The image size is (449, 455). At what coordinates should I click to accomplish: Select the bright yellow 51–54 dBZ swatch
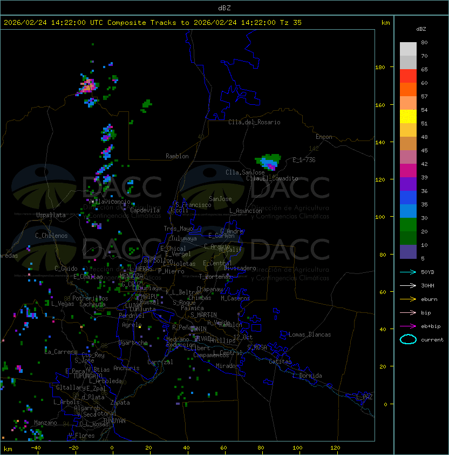point(408,117)
